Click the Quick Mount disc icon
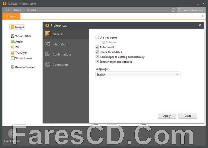This screenshot has width=208, height=148. click(12, 133)
